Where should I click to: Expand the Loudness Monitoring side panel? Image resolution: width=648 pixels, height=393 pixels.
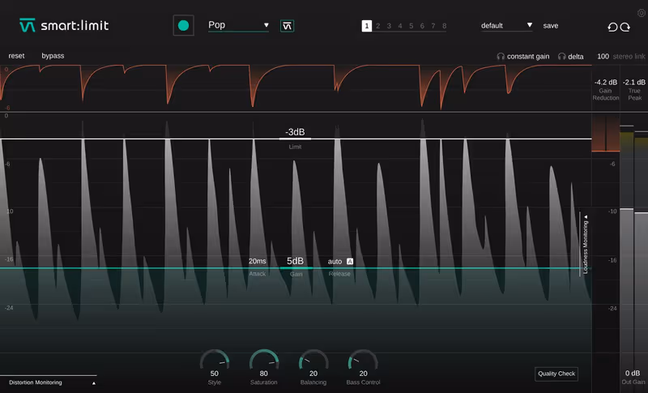click(x=585, y=244)
